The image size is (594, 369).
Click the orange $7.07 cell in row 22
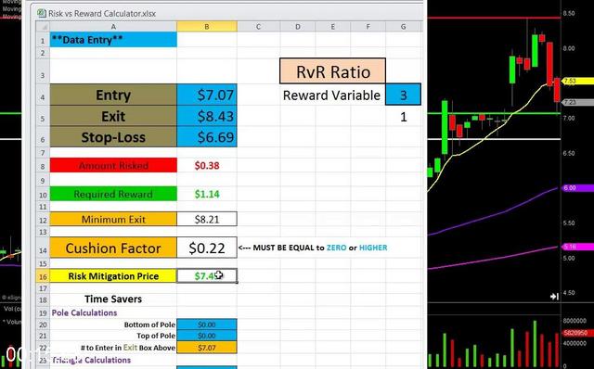(x=207, y=348)
